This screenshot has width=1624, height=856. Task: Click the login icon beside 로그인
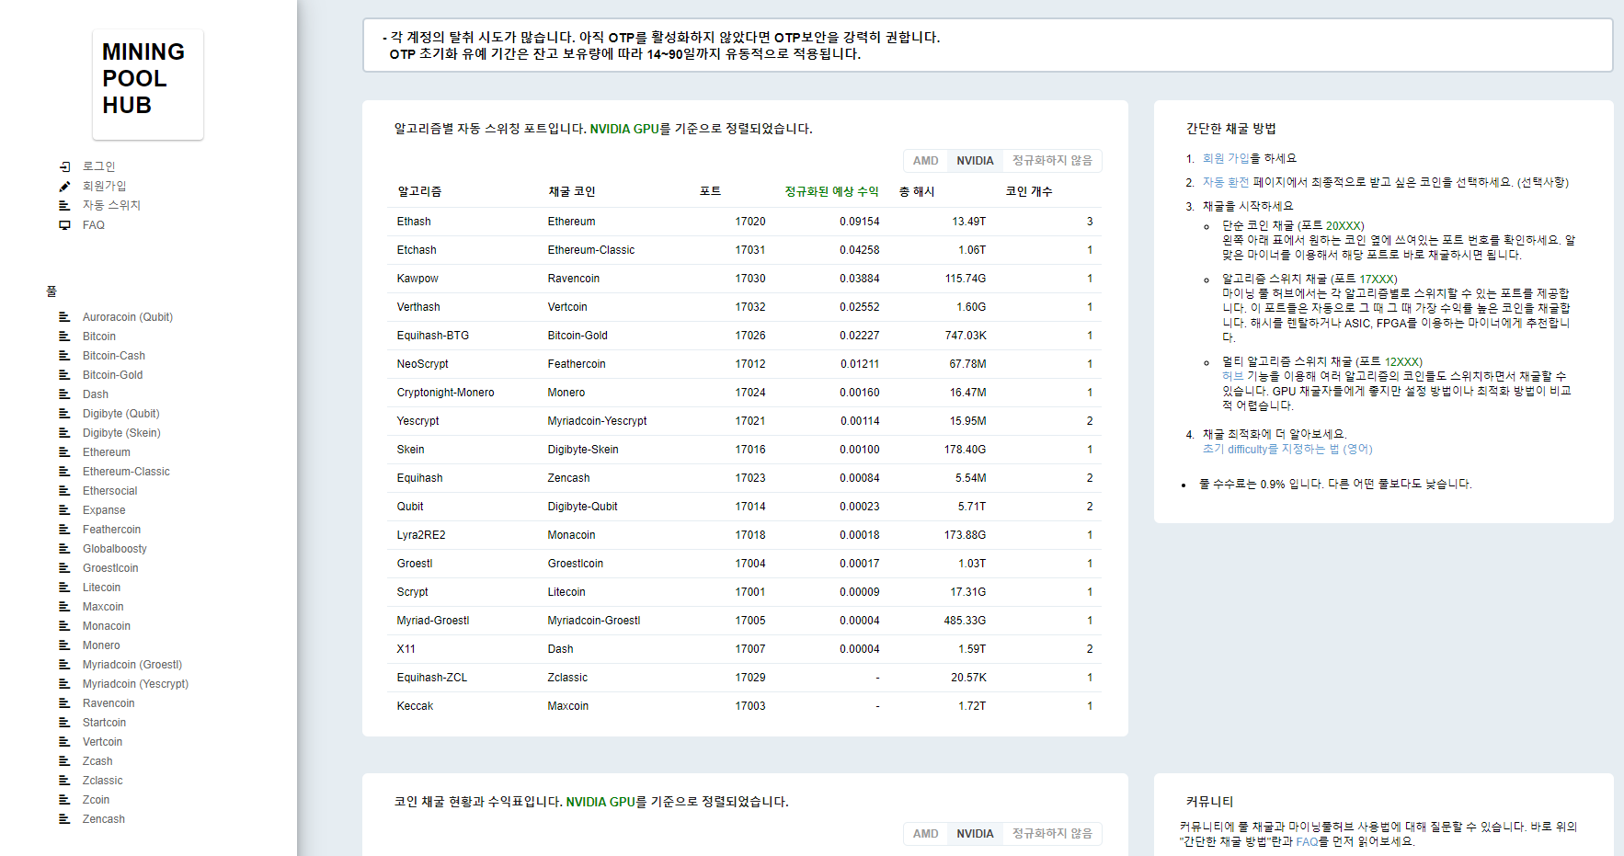64,166
